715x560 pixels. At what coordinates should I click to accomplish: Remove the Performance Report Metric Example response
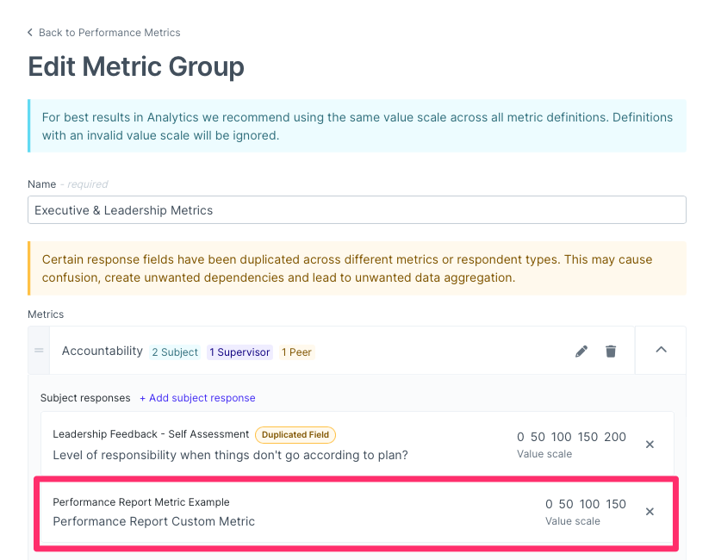(x=650, y=512)
